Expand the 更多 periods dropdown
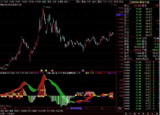The width and height of the screenshot is (160, 115). (66, 1)
